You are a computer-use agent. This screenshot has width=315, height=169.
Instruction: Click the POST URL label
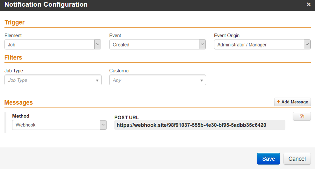(127, 118)
